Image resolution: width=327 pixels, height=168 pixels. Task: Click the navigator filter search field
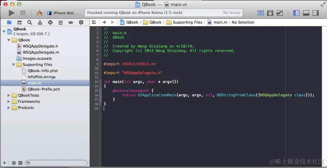(x=56, y=163)
